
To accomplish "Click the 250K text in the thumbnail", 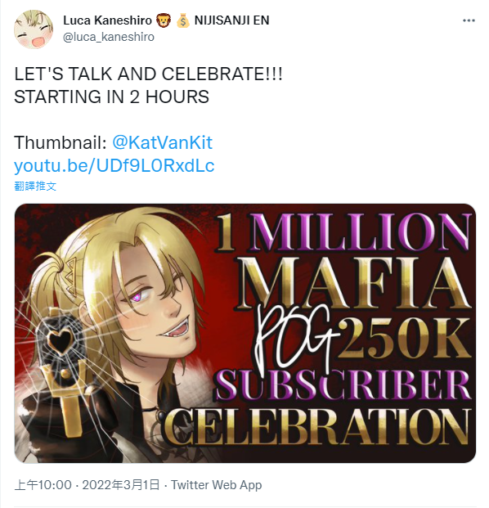I will pyautogui.click(x=405, y=340).
